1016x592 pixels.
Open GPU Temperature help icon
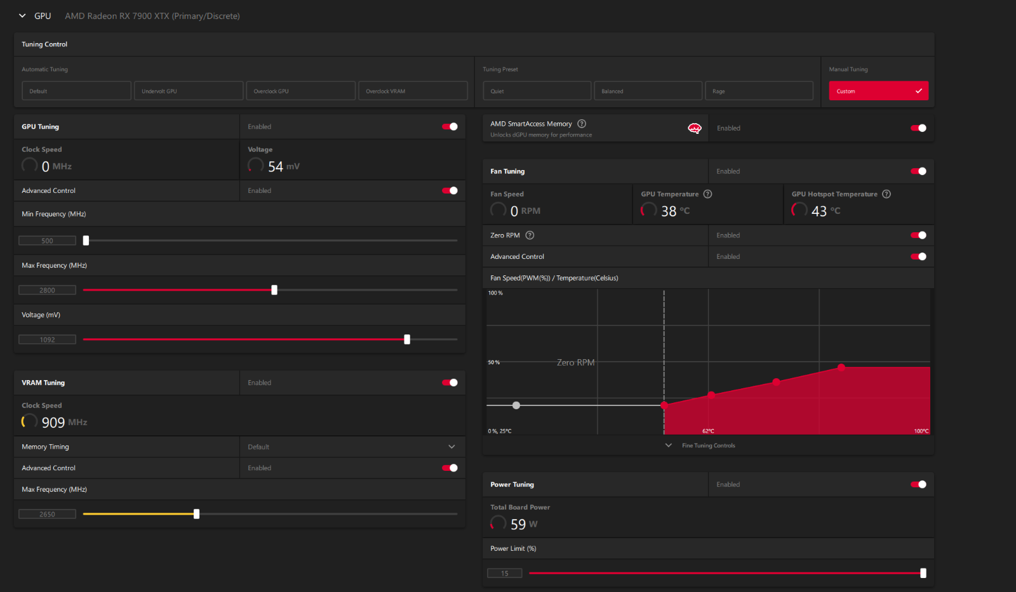[707, 194]
